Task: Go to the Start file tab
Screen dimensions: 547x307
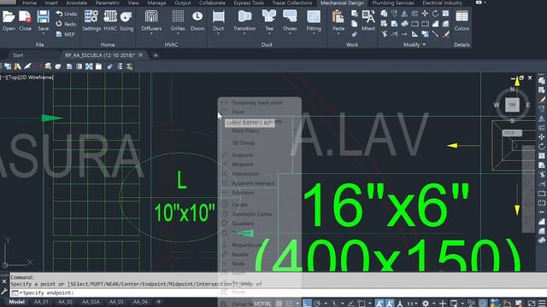Action: coord(18,55)
